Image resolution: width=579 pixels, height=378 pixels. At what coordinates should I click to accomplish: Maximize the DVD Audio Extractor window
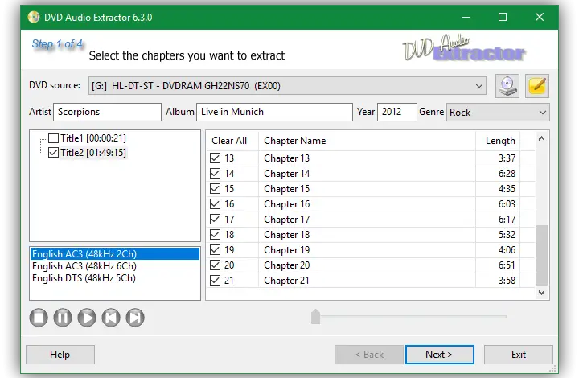(x=502, y=17)
